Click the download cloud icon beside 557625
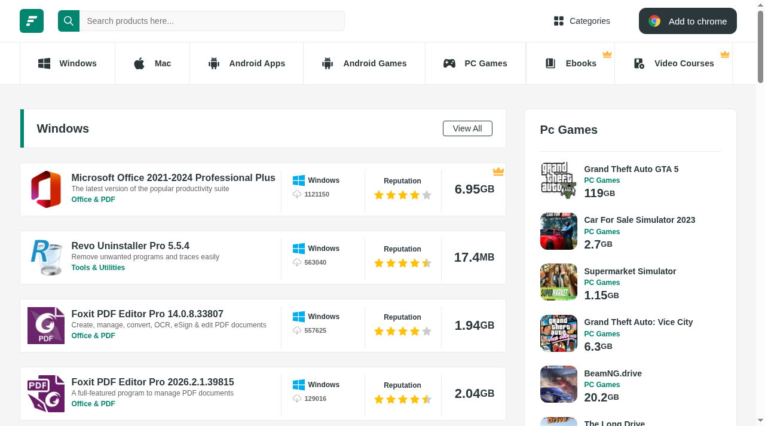Image resolution: width=765 pixels, height=426 pixels. pos(297,331)
